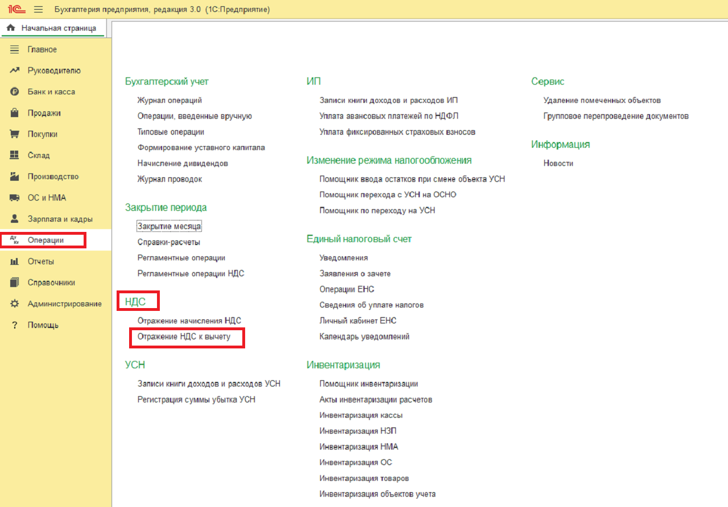Open Записи книги доходов и расходов УСН

(209, 384)
